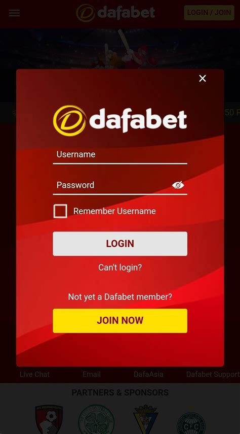The width and height of the screenshot is (240, 434).
Task: Toggle password visibility eye icon
Action: (x=178, y=185)
